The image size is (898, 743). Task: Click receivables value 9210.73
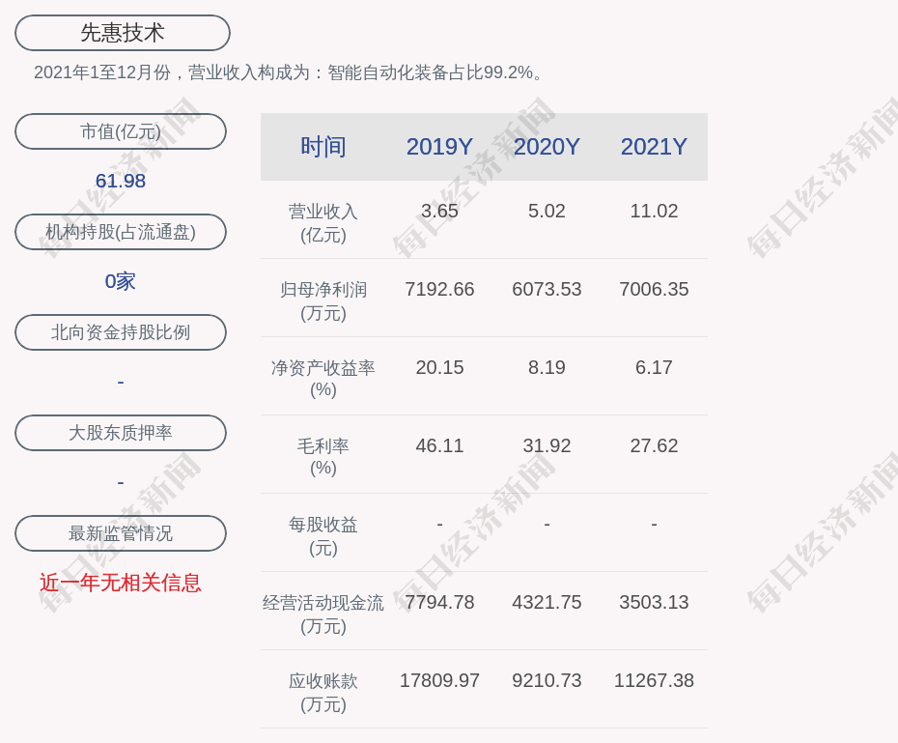(547, 680)
